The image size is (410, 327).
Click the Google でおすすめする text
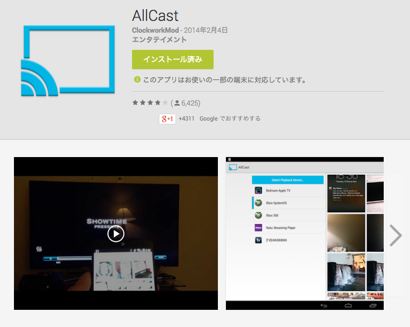(230, 118)
